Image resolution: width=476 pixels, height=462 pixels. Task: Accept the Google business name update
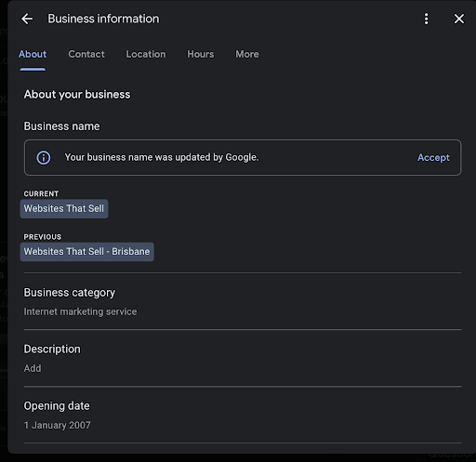click(x=433, y=157)
